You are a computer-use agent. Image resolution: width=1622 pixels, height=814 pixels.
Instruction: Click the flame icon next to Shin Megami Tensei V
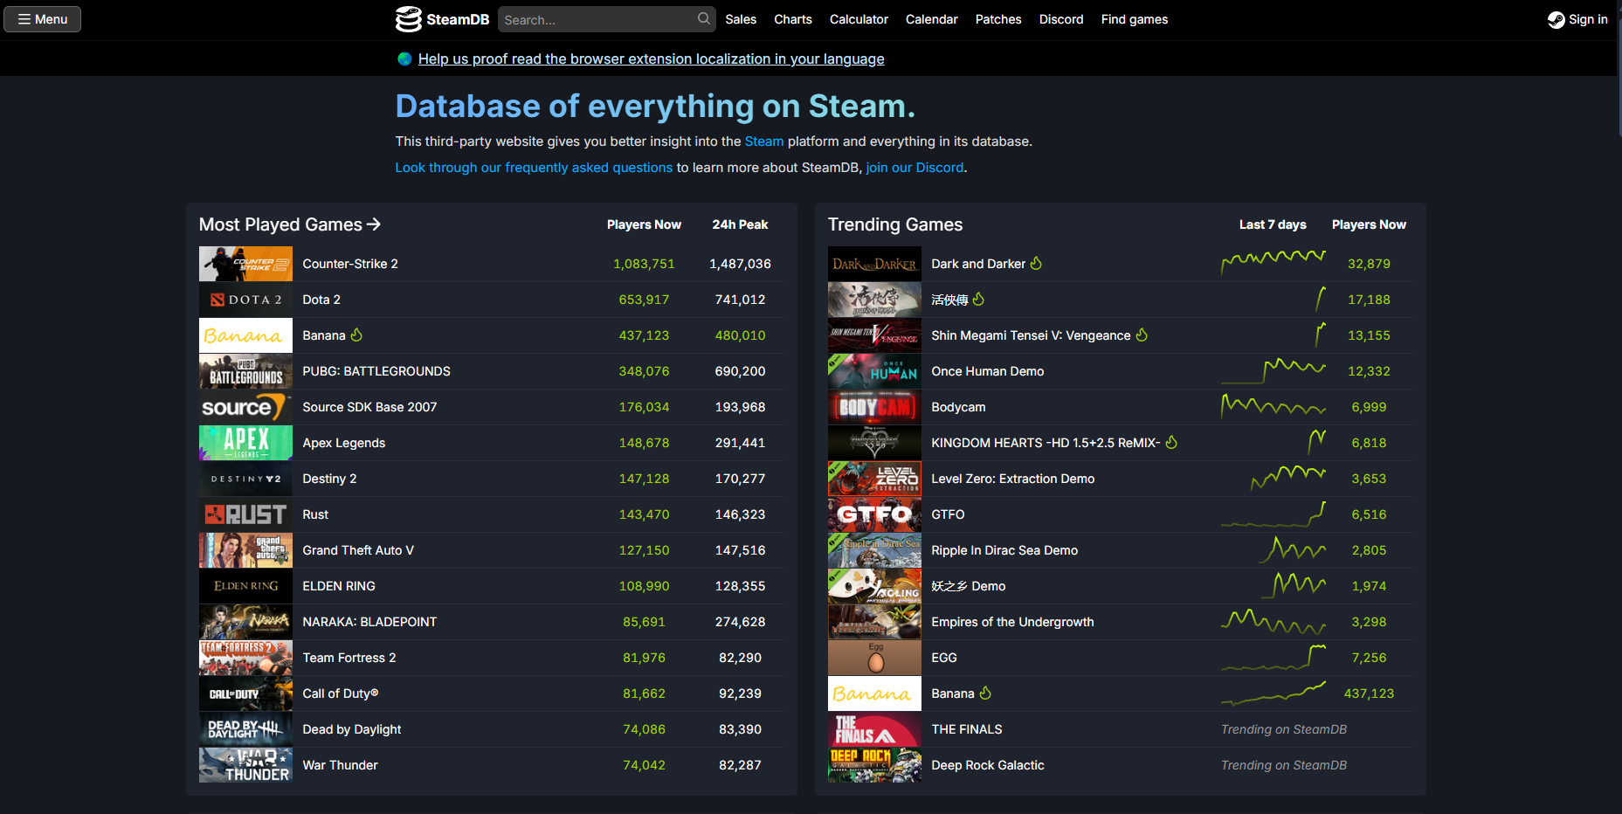pos(1142,335)
